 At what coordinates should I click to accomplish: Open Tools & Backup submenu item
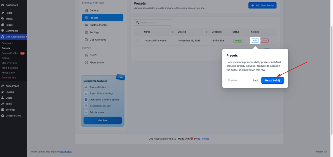tap(9, 68)
